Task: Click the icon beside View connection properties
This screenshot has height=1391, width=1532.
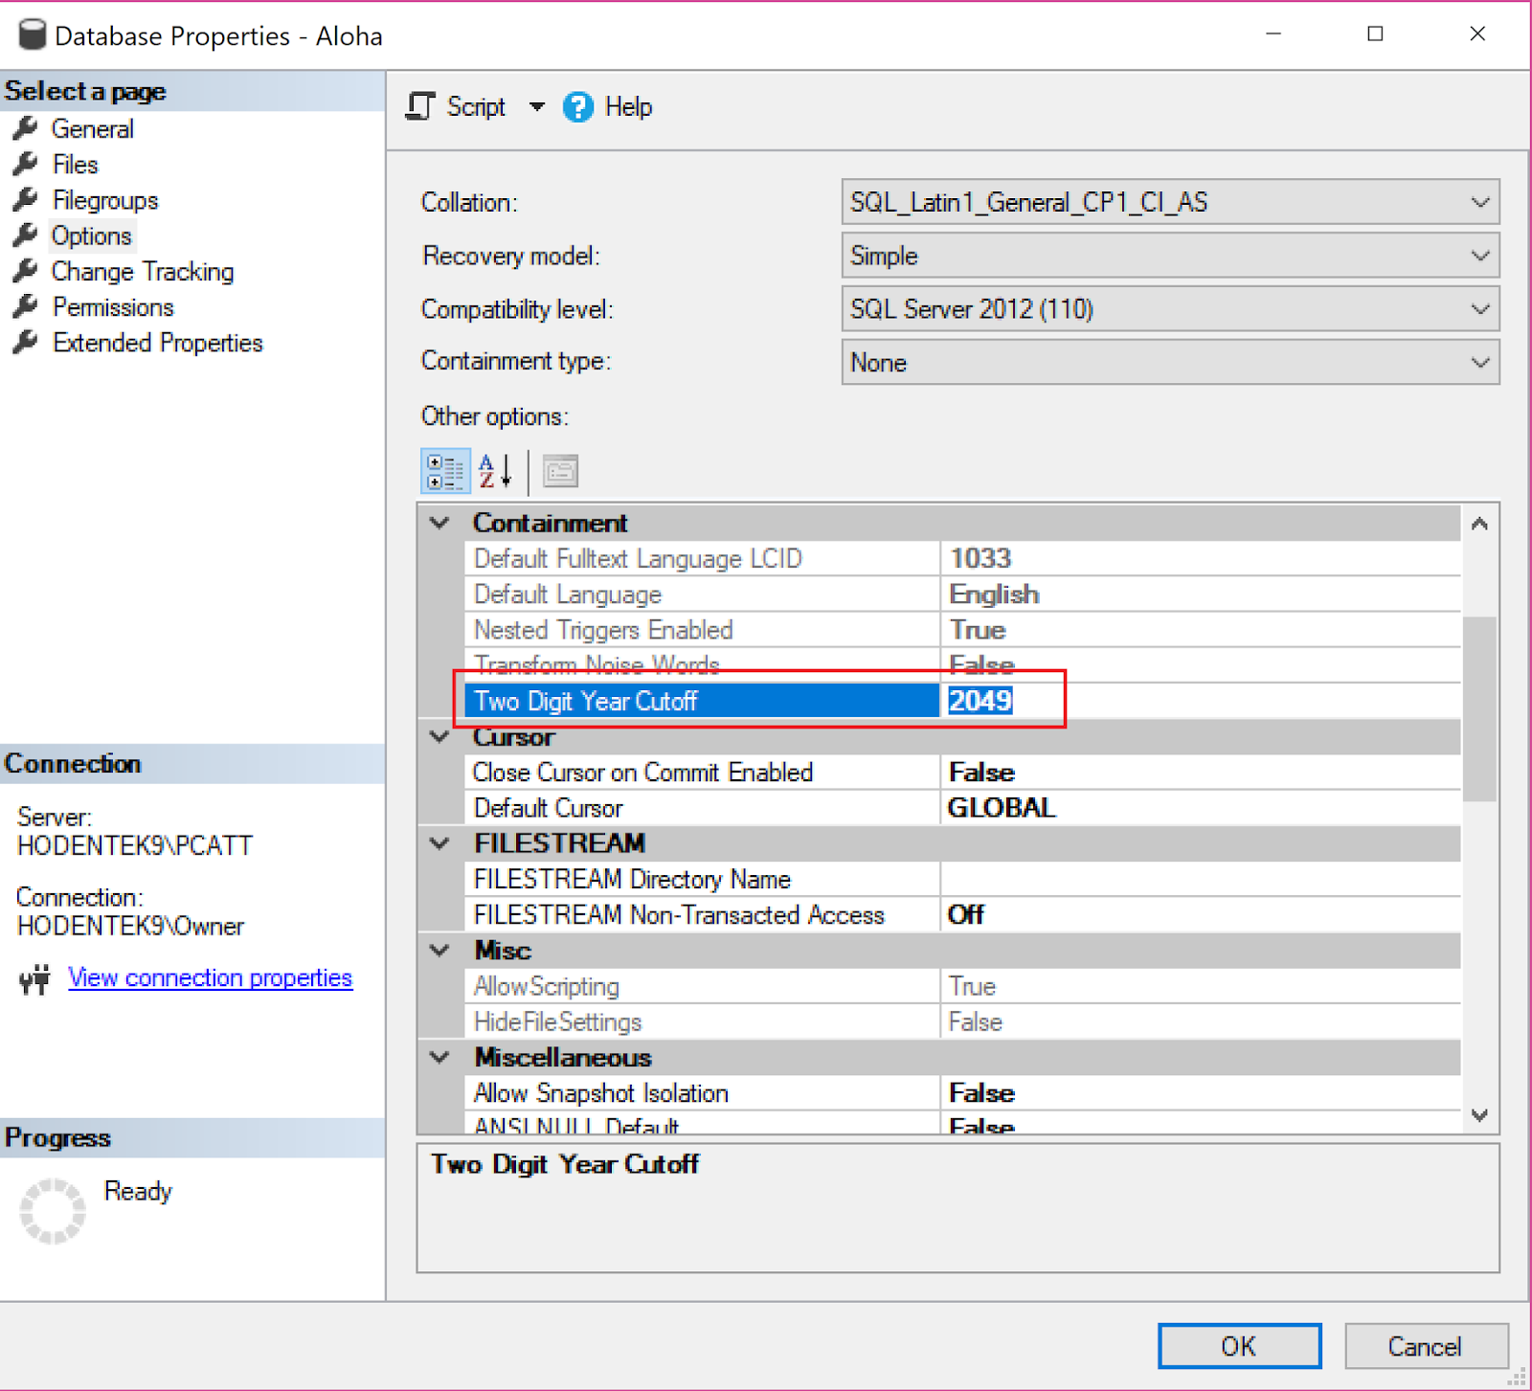Action: click(x=34, y=978)
